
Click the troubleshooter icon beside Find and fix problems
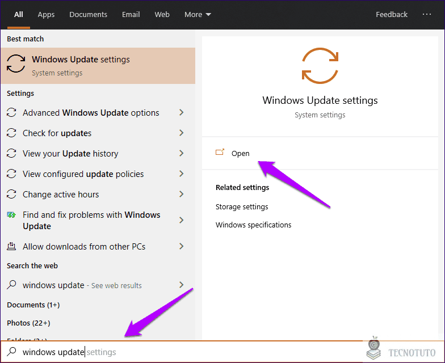[x=11, y=215]
